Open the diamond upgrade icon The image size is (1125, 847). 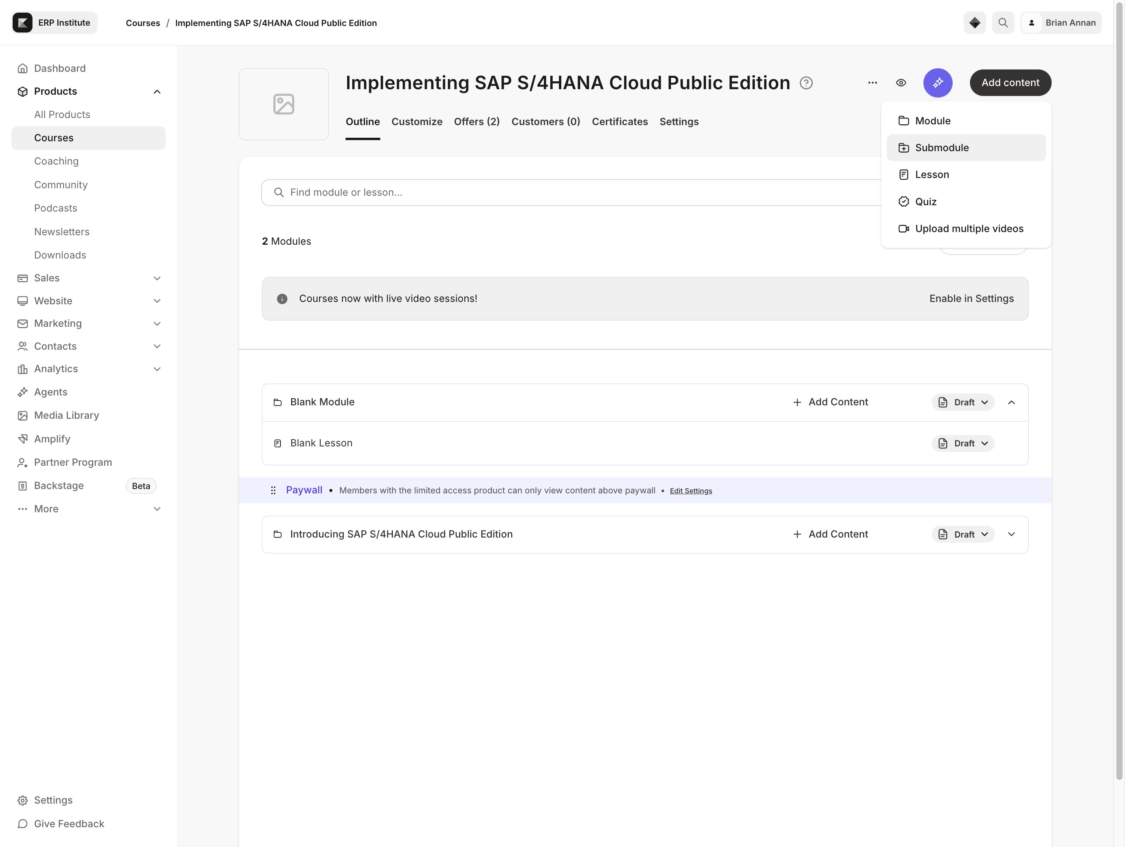click(974, 22)
